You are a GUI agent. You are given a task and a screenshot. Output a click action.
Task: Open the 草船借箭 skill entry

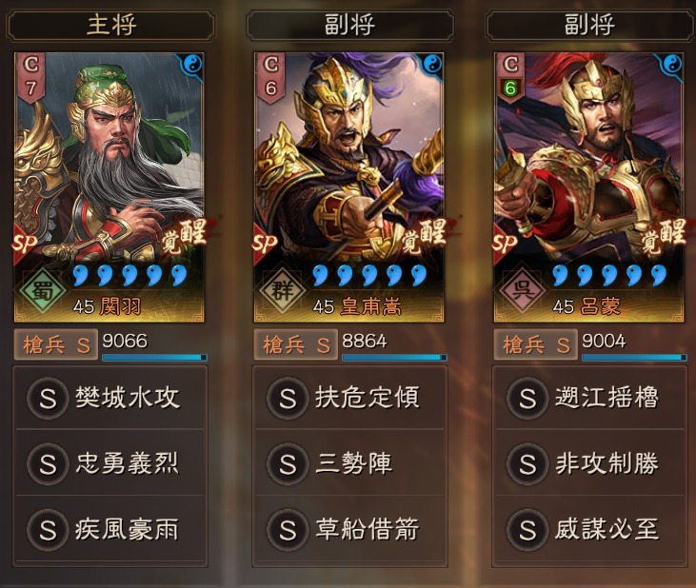point(349,529)
